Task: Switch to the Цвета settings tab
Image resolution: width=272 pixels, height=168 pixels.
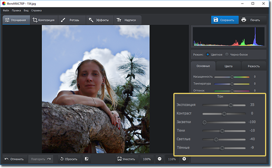Action: point(228,66)
